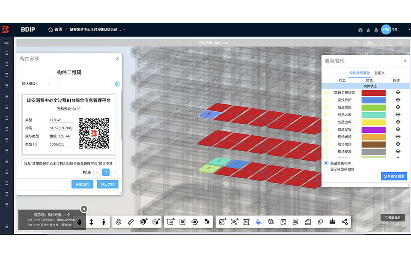The height and width of the screenshot is (257, 411).
Task: Open the help question mark icon
Action: (360, 30)
